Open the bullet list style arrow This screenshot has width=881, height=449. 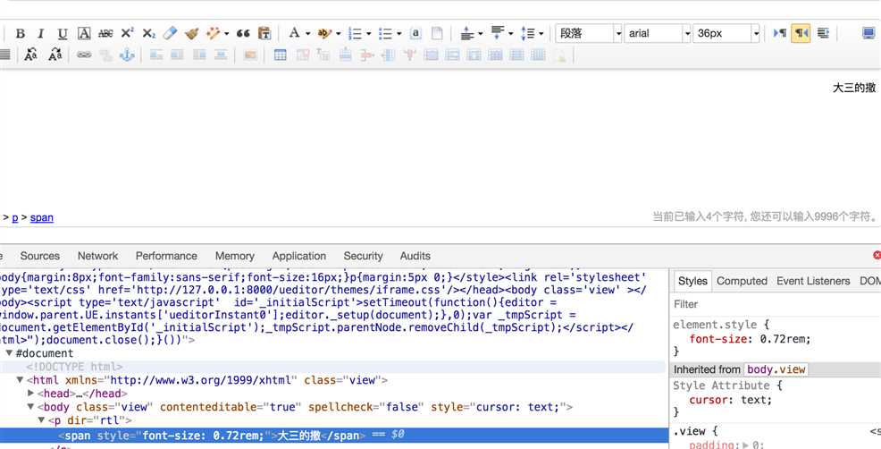coord(399,34)
